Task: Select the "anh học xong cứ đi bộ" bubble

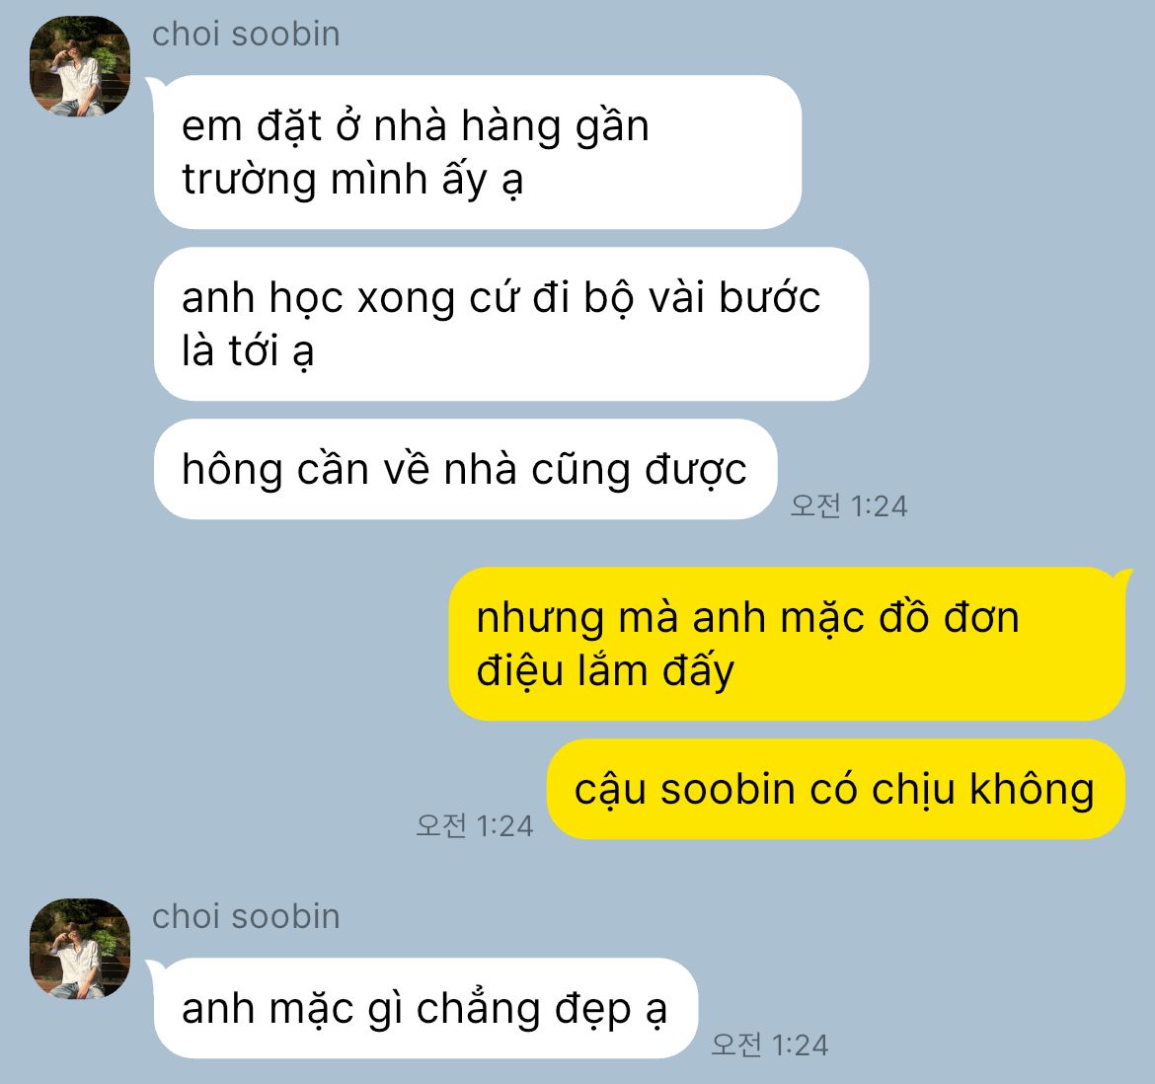Action: pos(511,324)
